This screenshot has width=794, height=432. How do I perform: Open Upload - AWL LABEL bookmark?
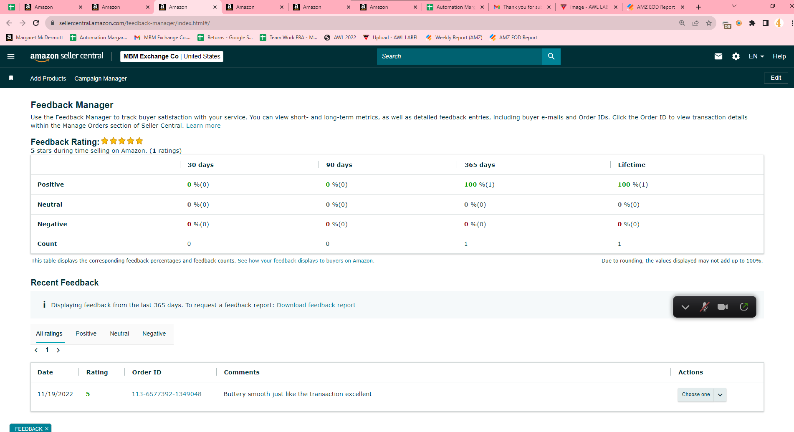pyautogui.click(x=391, y=38)
